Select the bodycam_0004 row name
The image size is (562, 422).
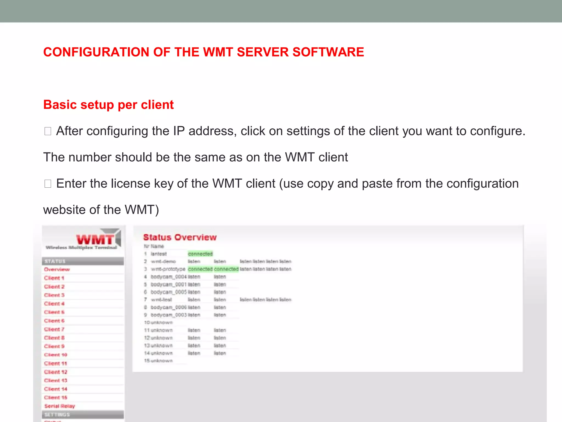168,277
